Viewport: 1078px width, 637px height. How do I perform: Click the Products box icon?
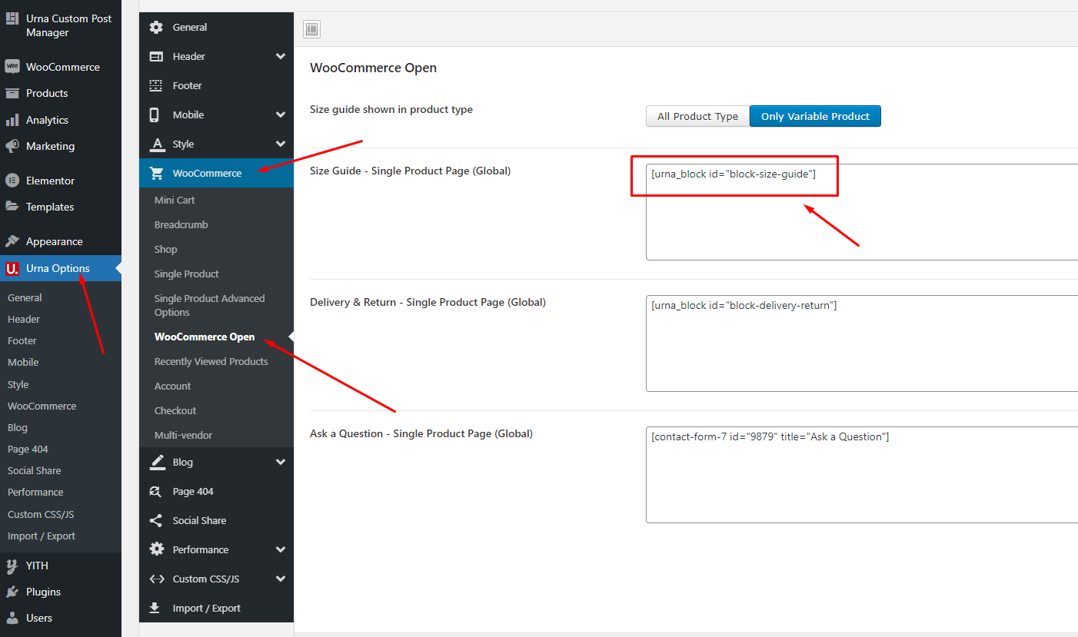coord(12,93)
